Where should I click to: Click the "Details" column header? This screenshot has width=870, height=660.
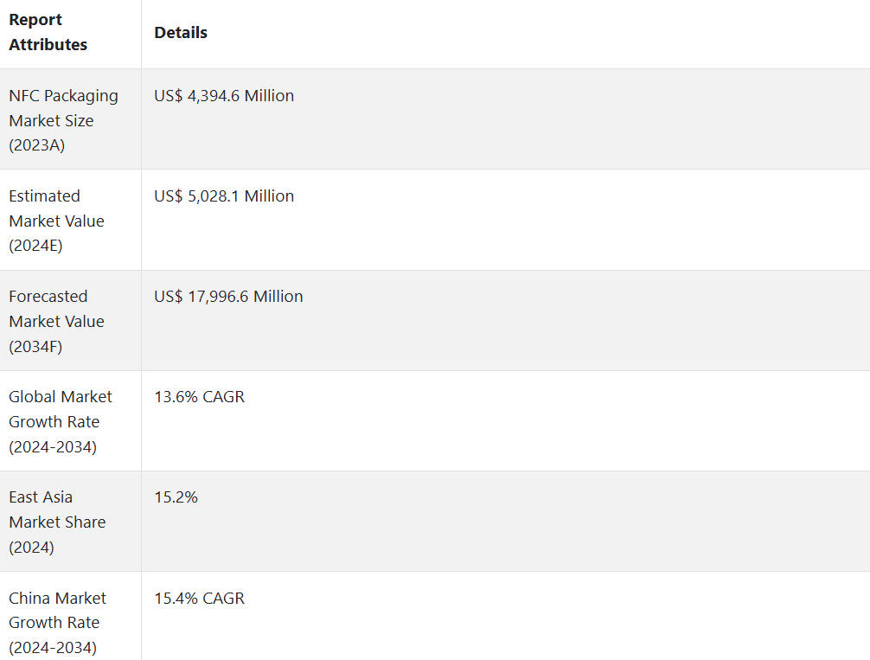tap(181, 33)
